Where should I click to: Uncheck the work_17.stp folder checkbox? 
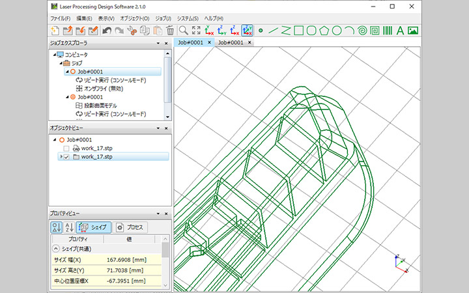click(x=66, y=157)
